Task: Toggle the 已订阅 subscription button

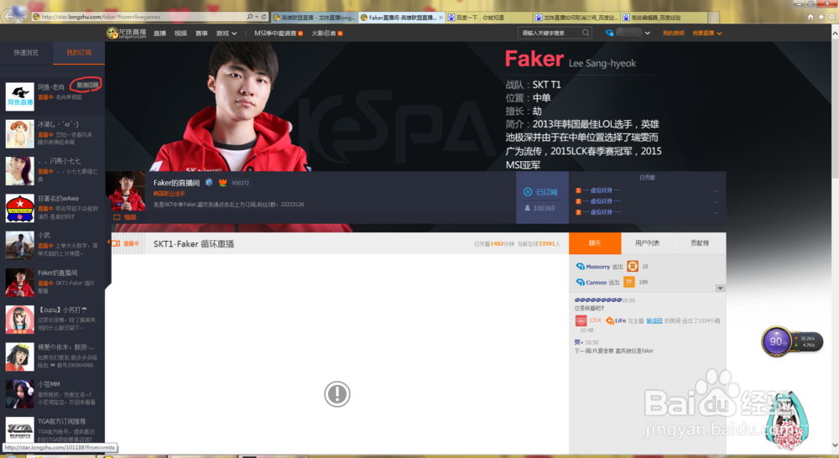Action: (x=540, y=191)
